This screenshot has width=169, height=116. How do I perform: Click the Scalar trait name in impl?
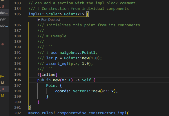coord(53,14)
